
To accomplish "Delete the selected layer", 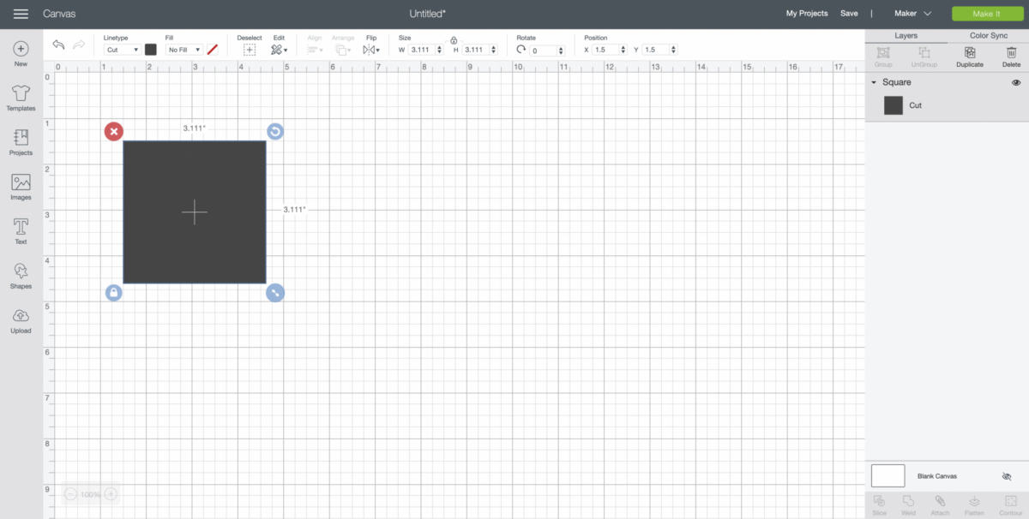I will pyautogui.click(x=1012, y=57).
